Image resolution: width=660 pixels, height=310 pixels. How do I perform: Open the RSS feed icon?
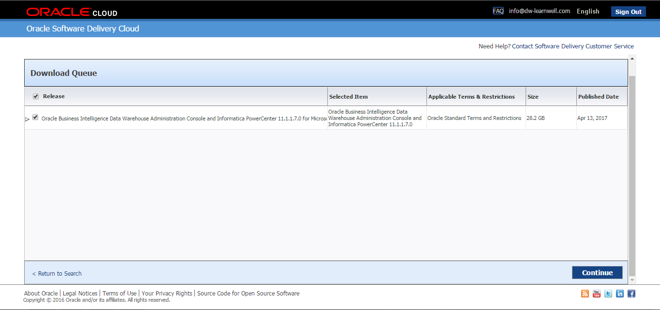click(585, 294)
